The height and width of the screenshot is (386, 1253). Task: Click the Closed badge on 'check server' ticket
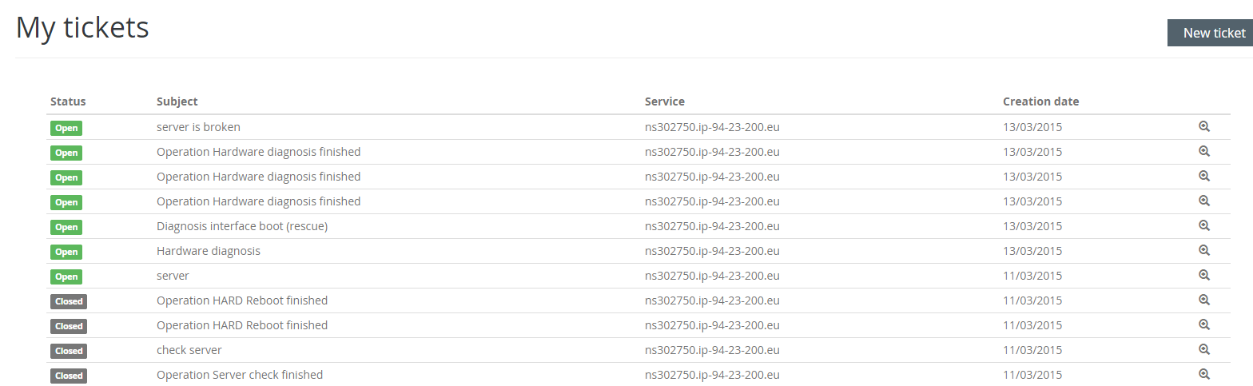(69, 351)
